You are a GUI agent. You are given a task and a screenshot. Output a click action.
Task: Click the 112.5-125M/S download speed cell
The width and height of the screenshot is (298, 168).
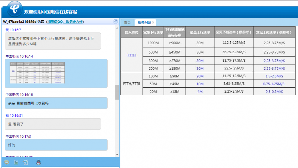pyautogui.click(x=234, y=43)
